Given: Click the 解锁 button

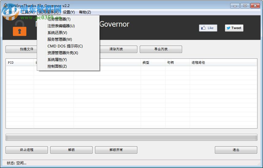Looking at the screenshot, I should point(71,150).
